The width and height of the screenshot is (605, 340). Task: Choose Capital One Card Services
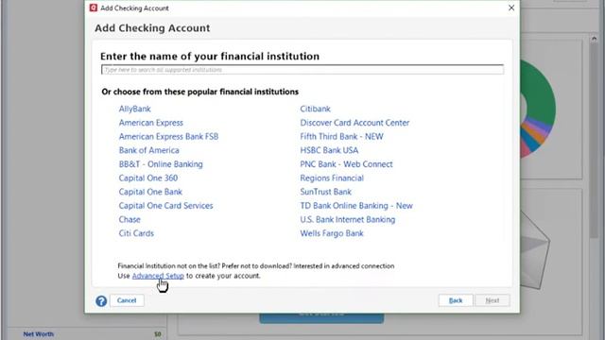[x=166, y=206]
